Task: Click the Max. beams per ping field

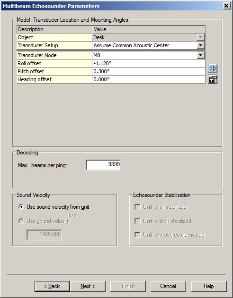Action: tap(103, 165)
